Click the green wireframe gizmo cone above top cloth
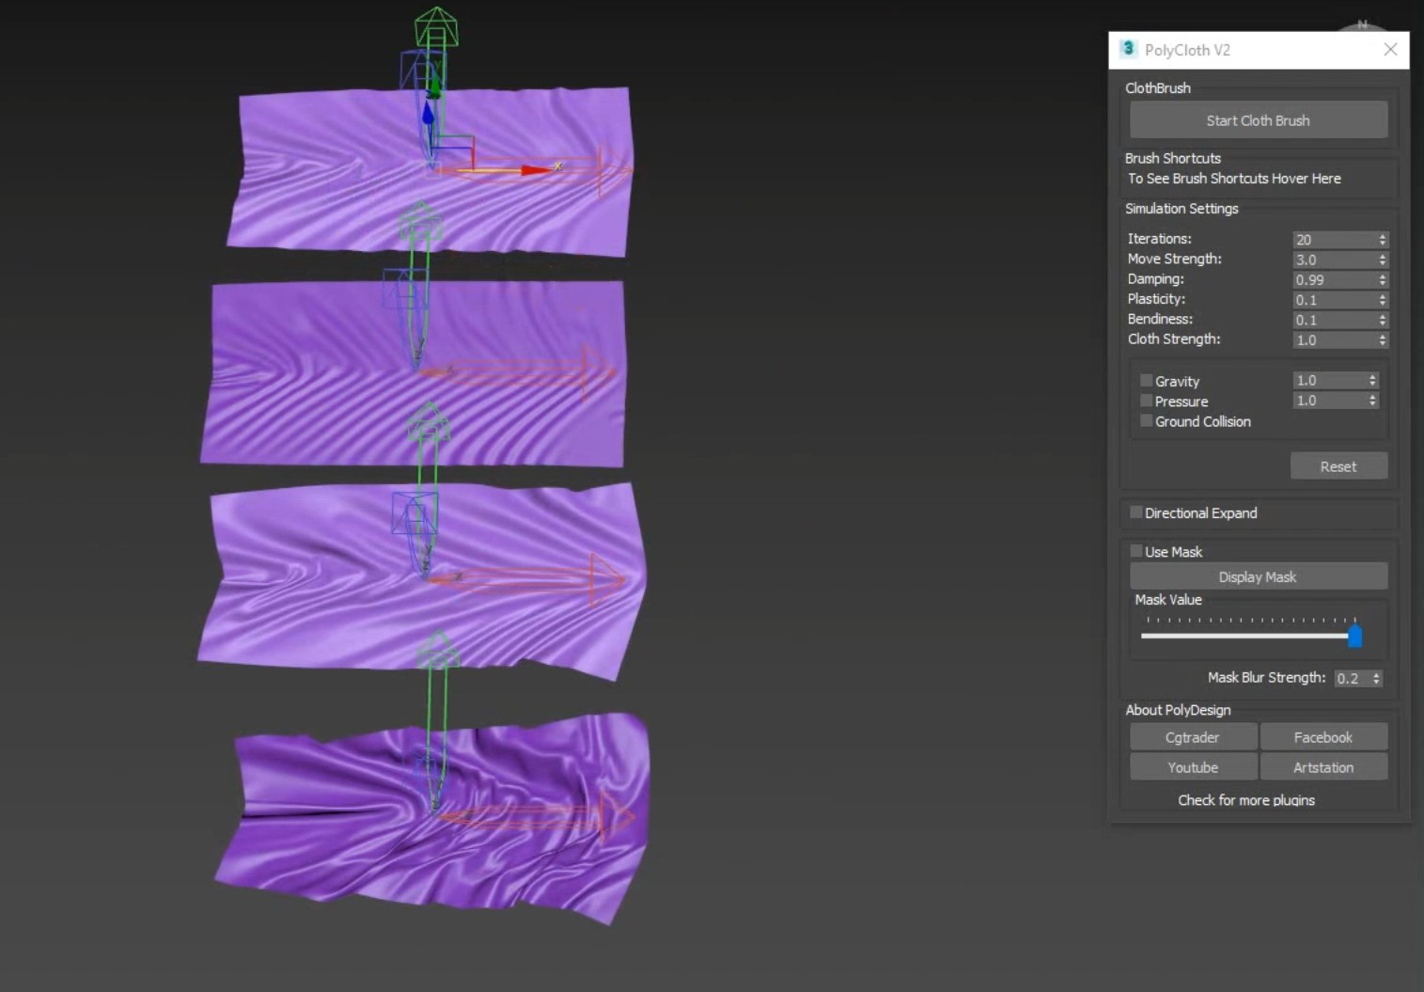Screen dimensions: 1424x992 click(436, 26)
